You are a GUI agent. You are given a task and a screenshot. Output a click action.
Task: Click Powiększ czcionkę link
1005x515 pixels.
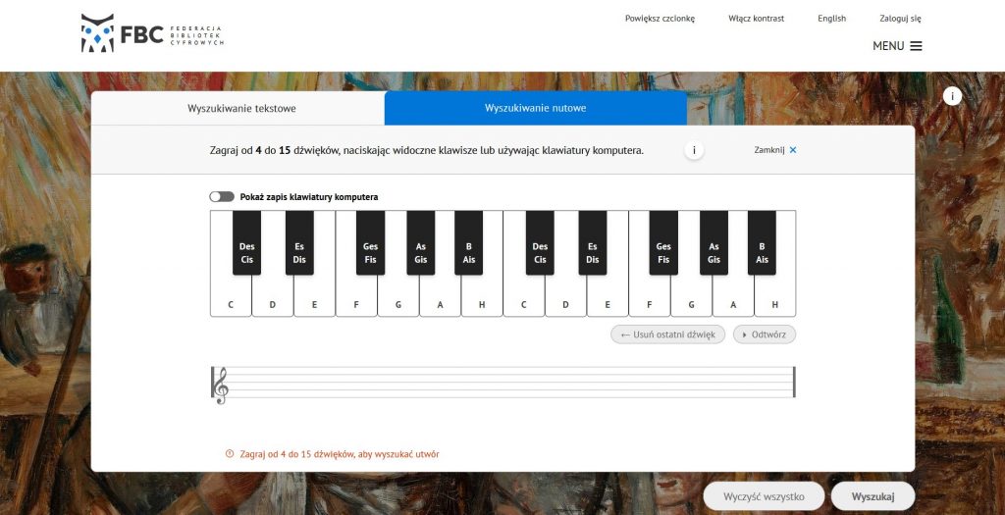(660, 18)
